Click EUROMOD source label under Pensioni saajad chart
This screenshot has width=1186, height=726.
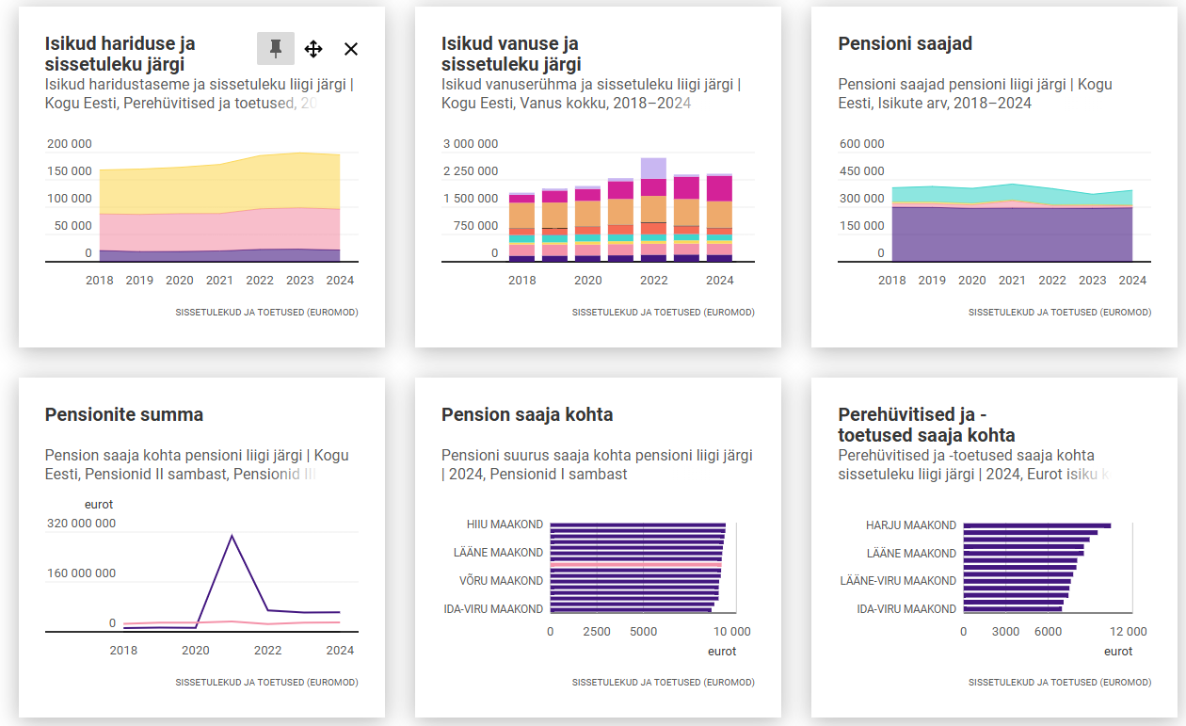tap(1059, 312)
